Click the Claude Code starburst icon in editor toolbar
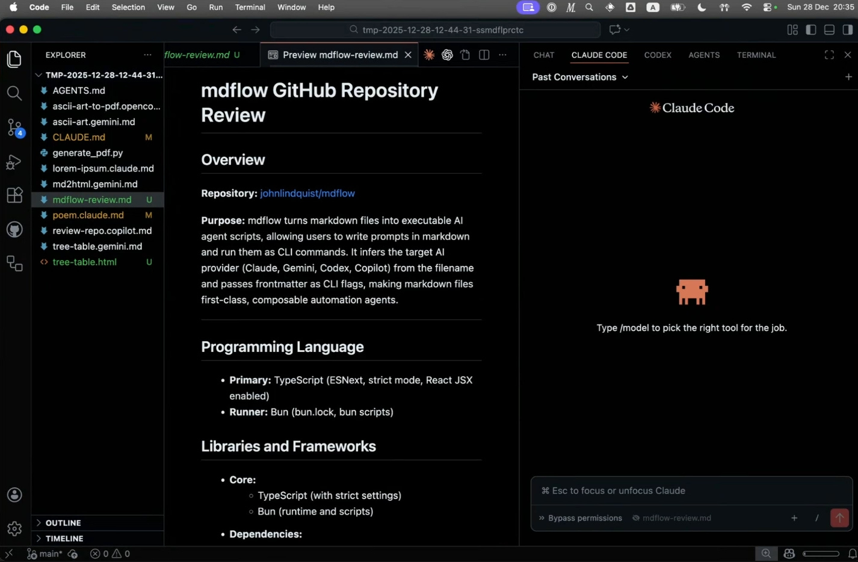Screen dimensions: 858x562 pos(429,55)
